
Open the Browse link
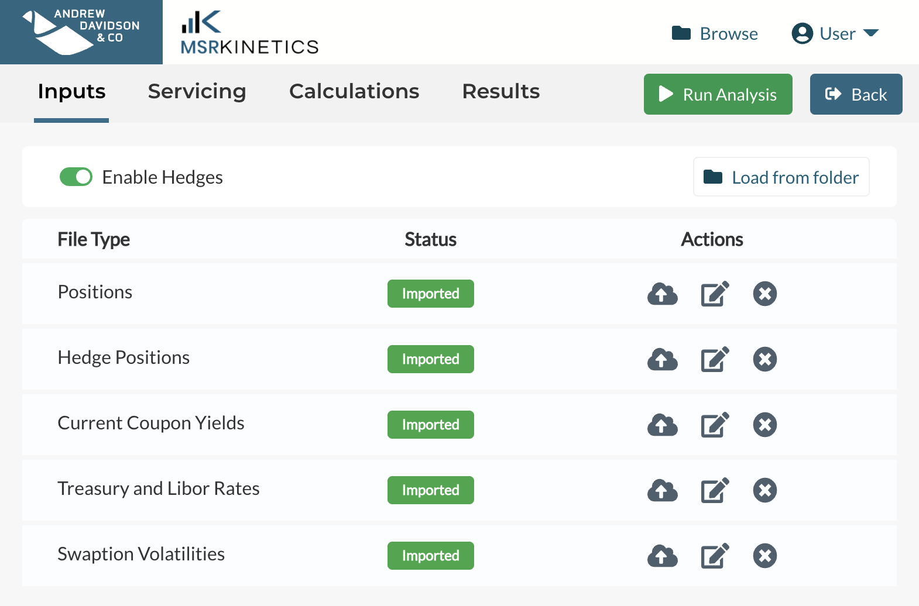[715, 33]
